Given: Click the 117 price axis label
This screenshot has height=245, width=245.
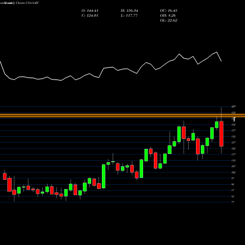Looking at the screenshot, I should (x=234, y=154).
